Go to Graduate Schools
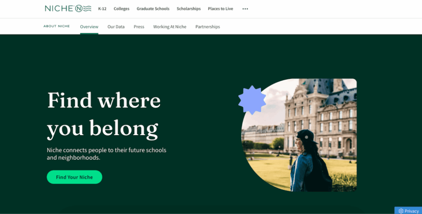This screenshot has width=422, height=214. (x=153, y=9)
